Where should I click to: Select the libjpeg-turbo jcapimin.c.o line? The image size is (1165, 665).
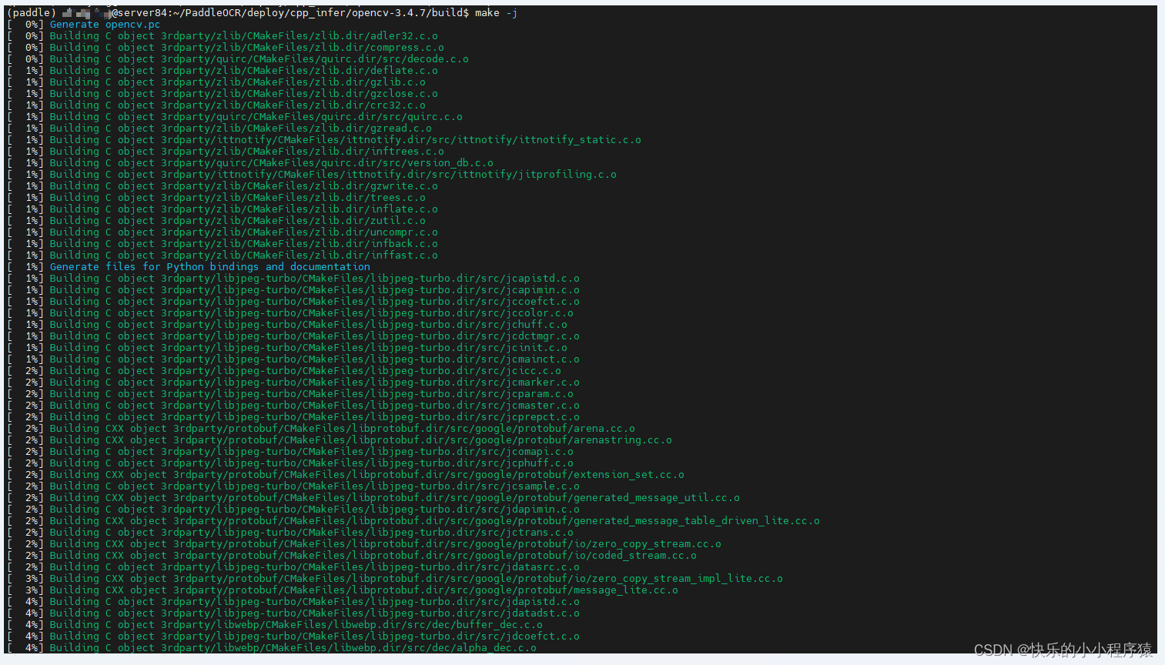[293, 289]
